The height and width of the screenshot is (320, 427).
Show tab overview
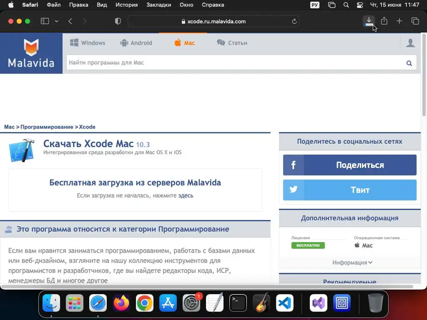pos(415,21)
